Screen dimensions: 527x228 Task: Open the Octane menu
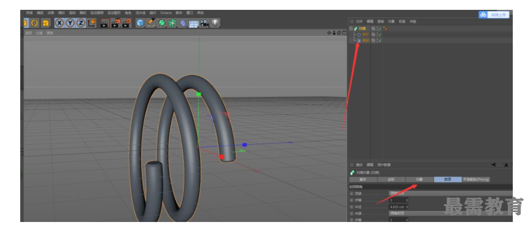166,13
